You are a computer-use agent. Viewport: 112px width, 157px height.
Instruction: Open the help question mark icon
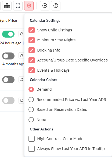(x=56, y=6)
